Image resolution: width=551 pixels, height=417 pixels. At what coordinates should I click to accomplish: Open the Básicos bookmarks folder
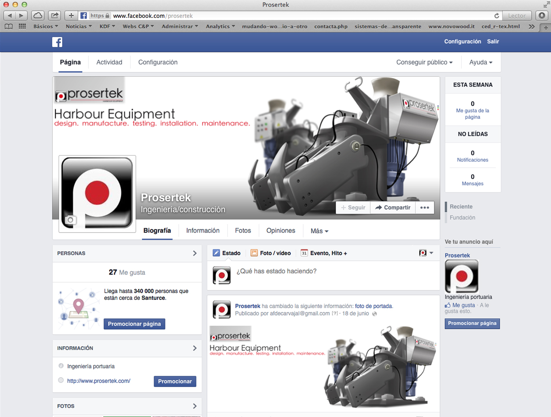[x=45, y=26]
